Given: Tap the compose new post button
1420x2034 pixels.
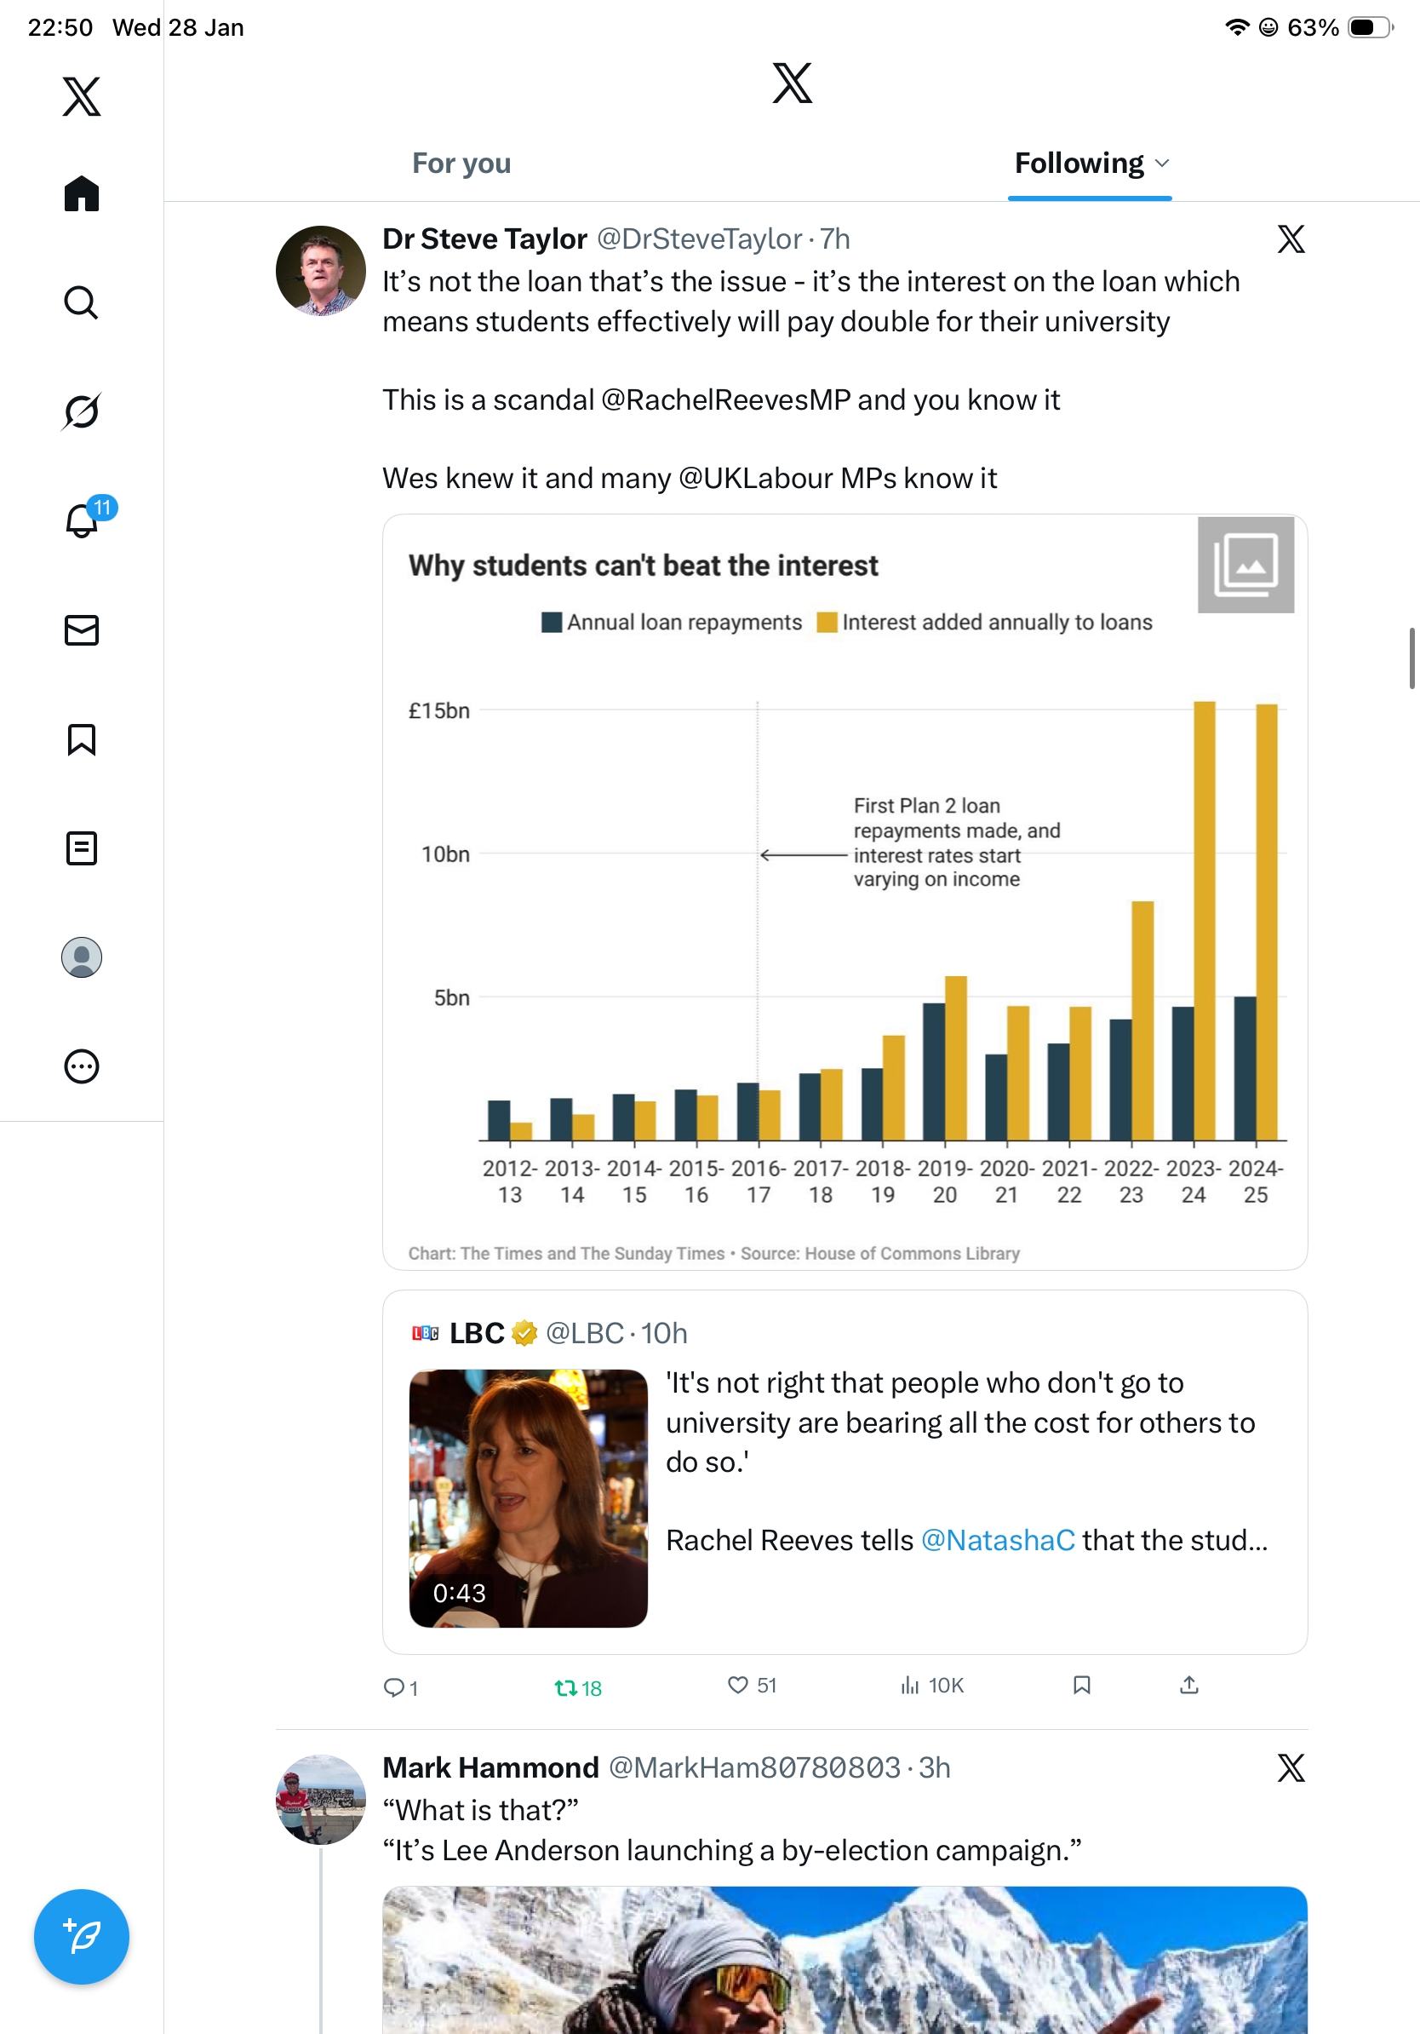Looking at the screenshot, I should click(82, 1936).
